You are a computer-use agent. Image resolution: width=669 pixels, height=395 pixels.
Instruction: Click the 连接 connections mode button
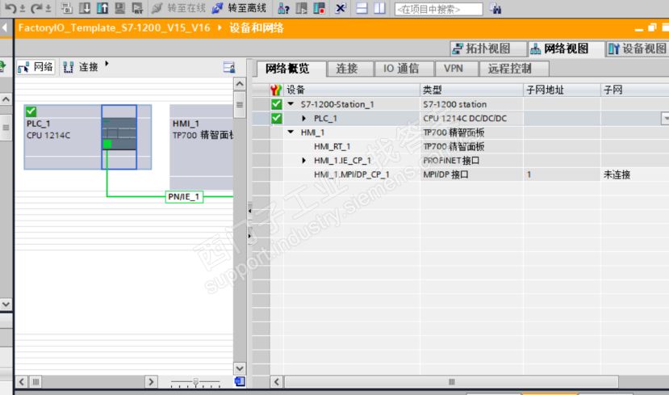tap(81, 67)
